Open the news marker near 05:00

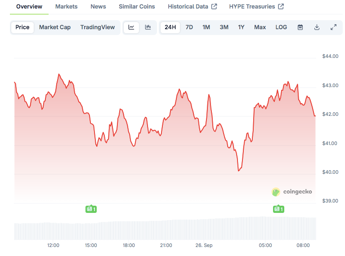[x=278, y=209]
